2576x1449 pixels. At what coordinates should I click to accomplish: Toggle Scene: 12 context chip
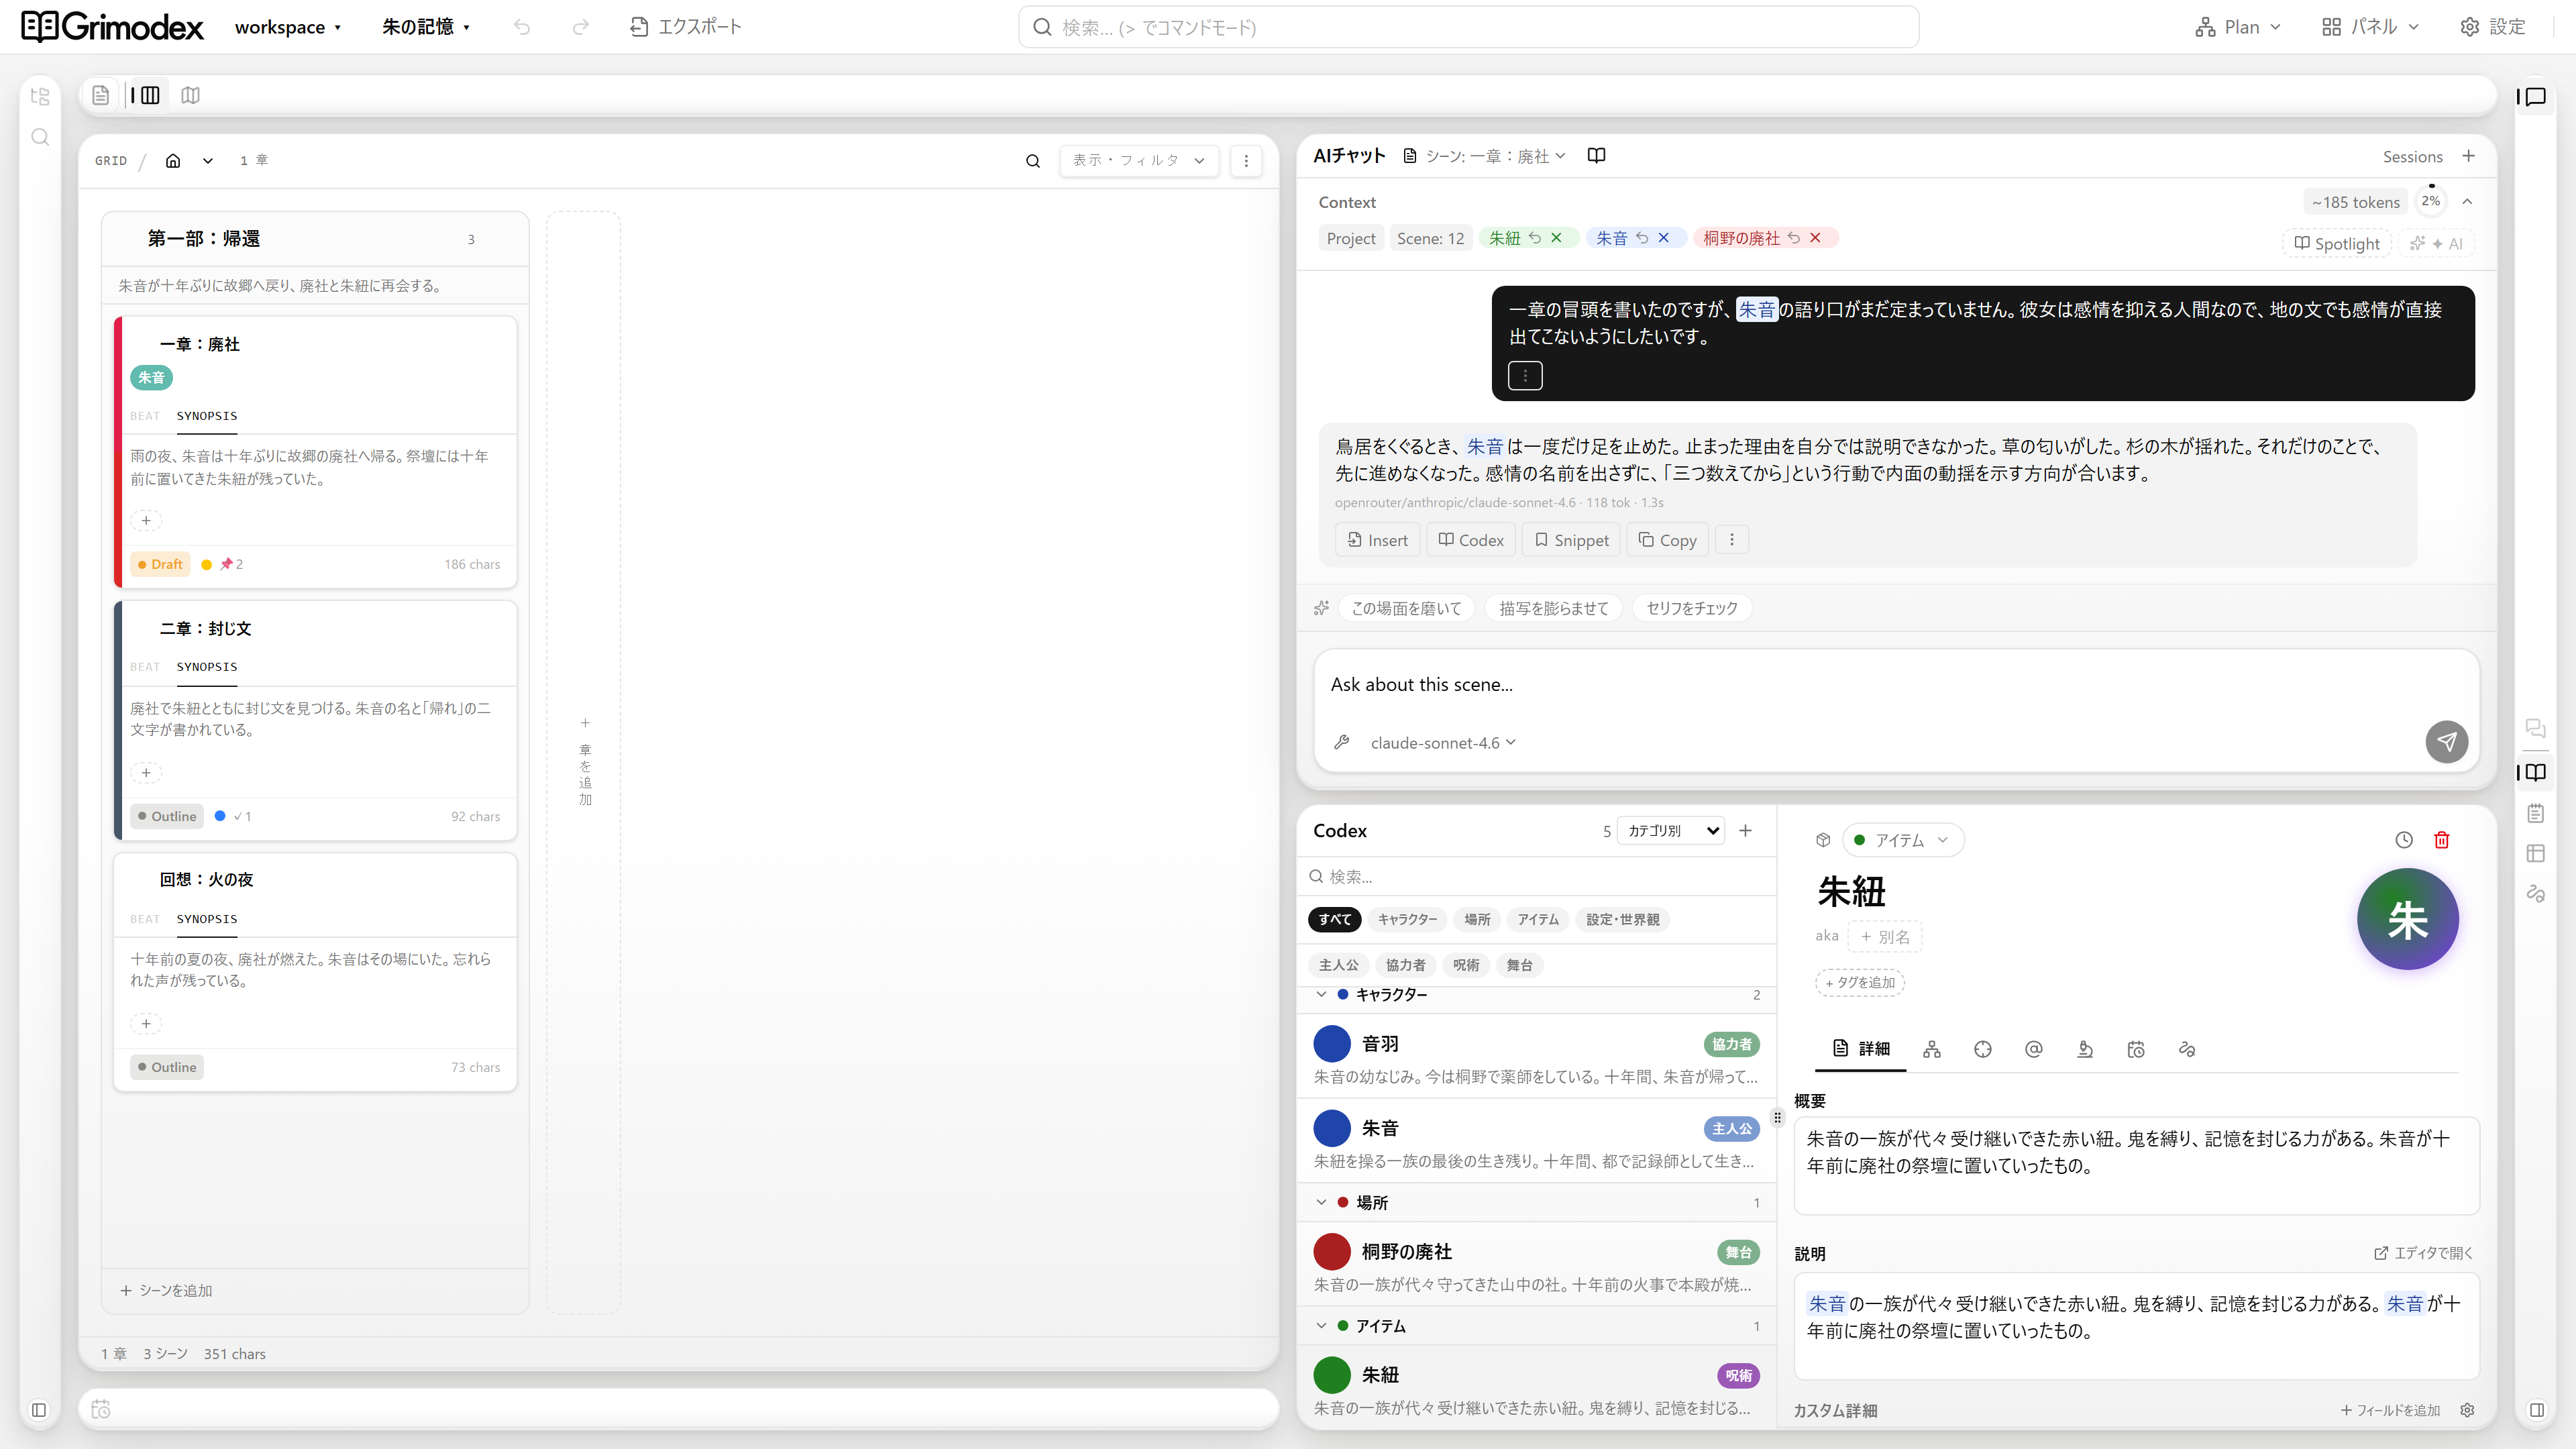(x=1430, y=238)
